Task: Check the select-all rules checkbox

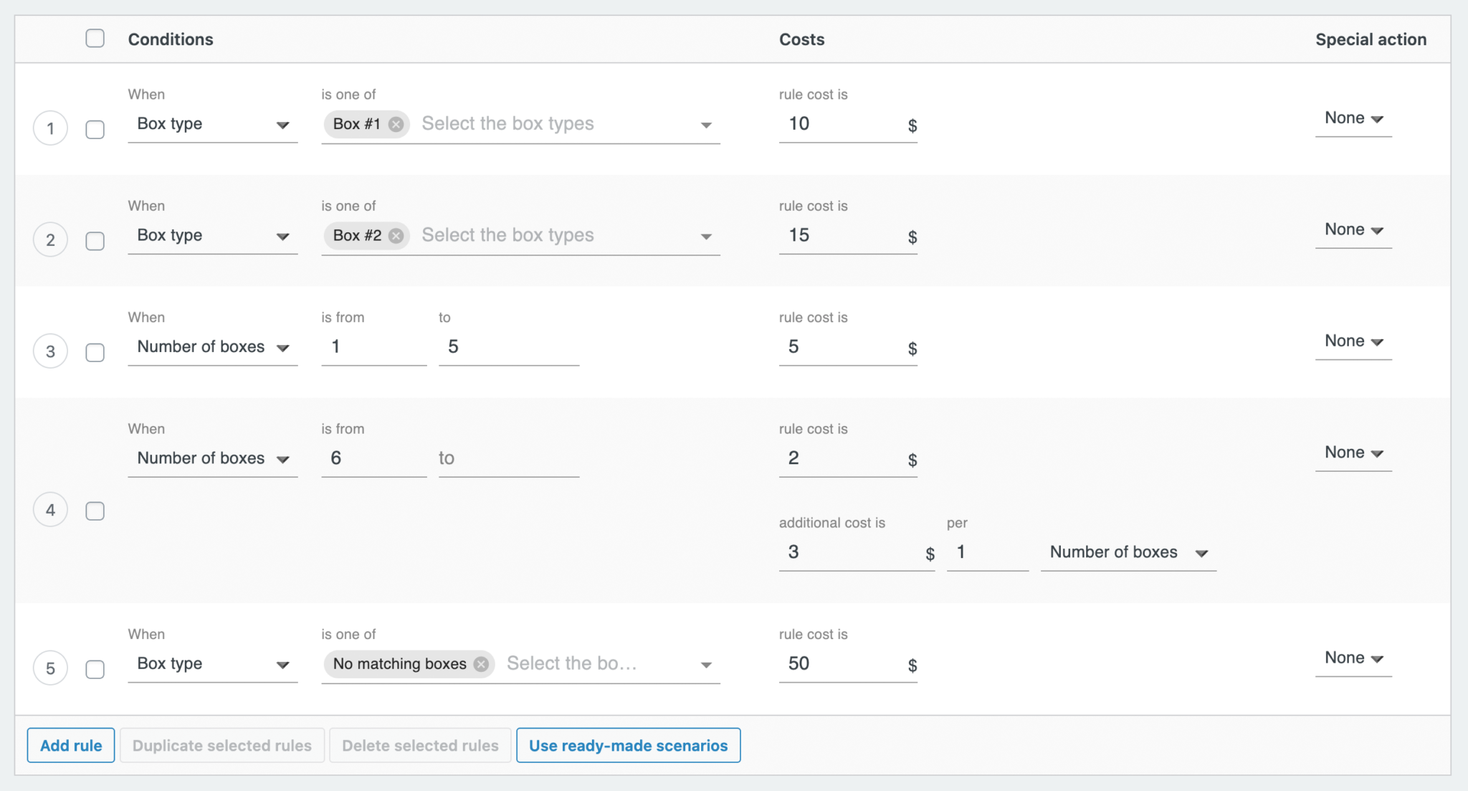Action: [95, 38]
